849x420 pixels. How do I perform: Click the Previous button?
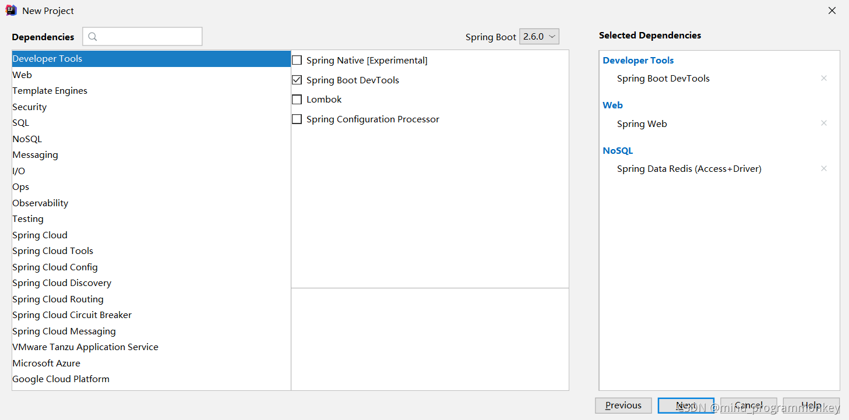[623, 405]
